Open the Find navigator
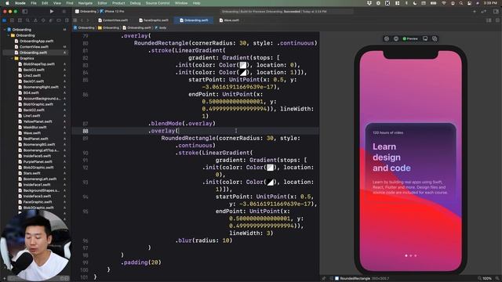The height and width of the screenshot is (282, 502). (x=27, y=20)
